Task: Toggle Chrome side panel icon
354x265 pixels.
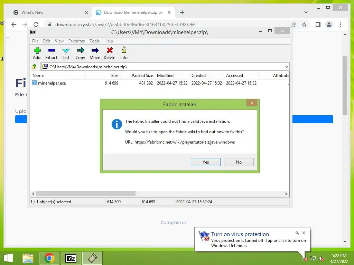Action: 318,24
